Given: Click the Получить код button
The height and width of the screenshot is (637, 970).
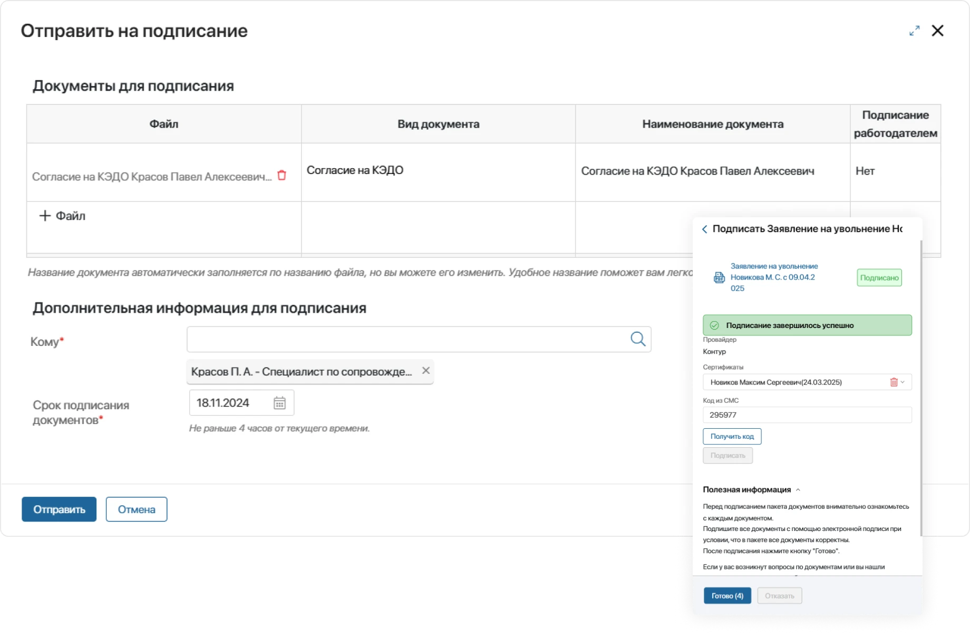Looking at the screenshot, I should (x=732, y=436).
